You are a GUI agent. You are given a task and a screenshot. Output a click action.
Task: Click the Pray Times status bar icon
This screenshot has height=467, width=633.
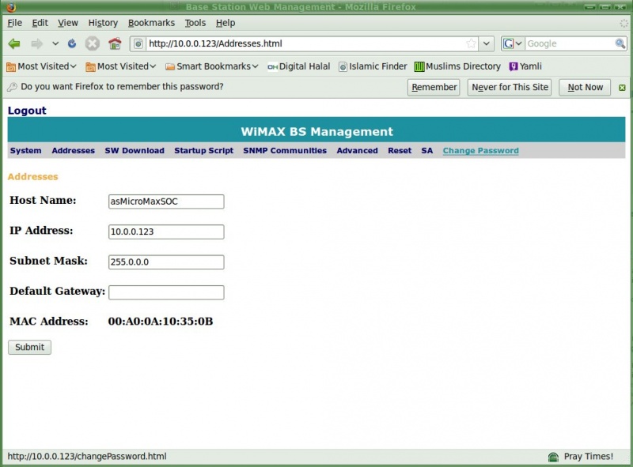(x=553, y=457)
